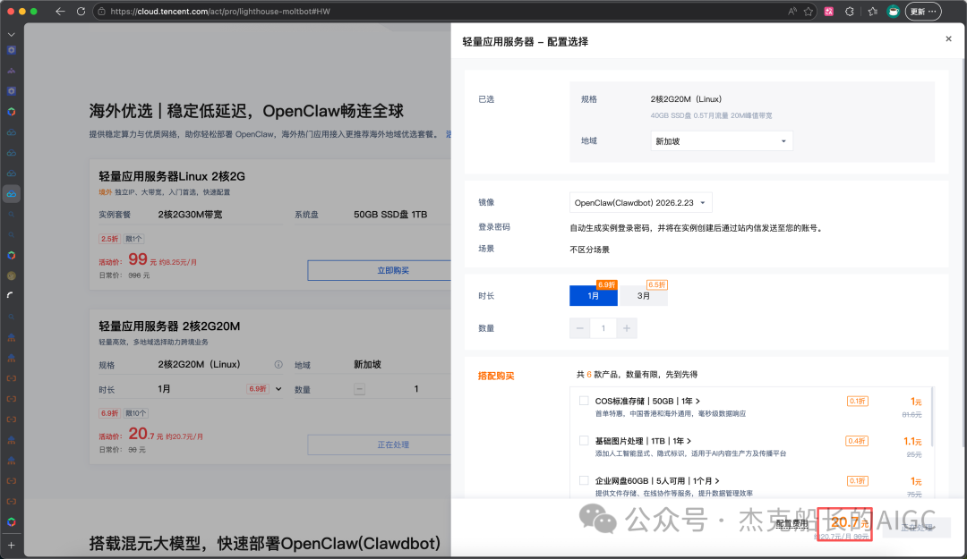Click 1.1元 price of 基础图片处理

click(912, 441)
